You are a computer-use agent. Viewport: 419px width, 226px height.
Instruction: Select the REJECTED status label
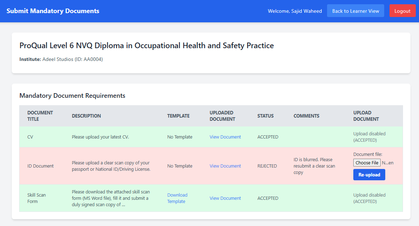267,166
